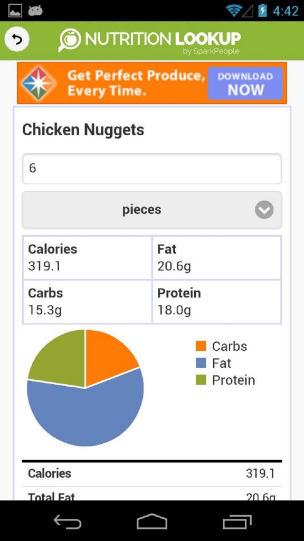Click the orange Carbs legend swatch
Image resolution: width=304 pixels, height=541 pixels.
201,346
